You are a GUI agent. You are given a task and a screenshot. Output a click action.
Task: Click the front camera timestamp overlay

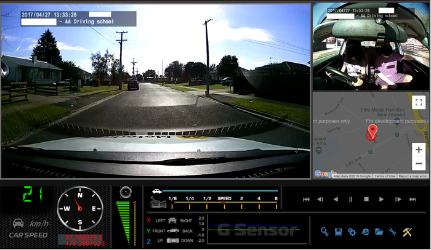point(79,18)
